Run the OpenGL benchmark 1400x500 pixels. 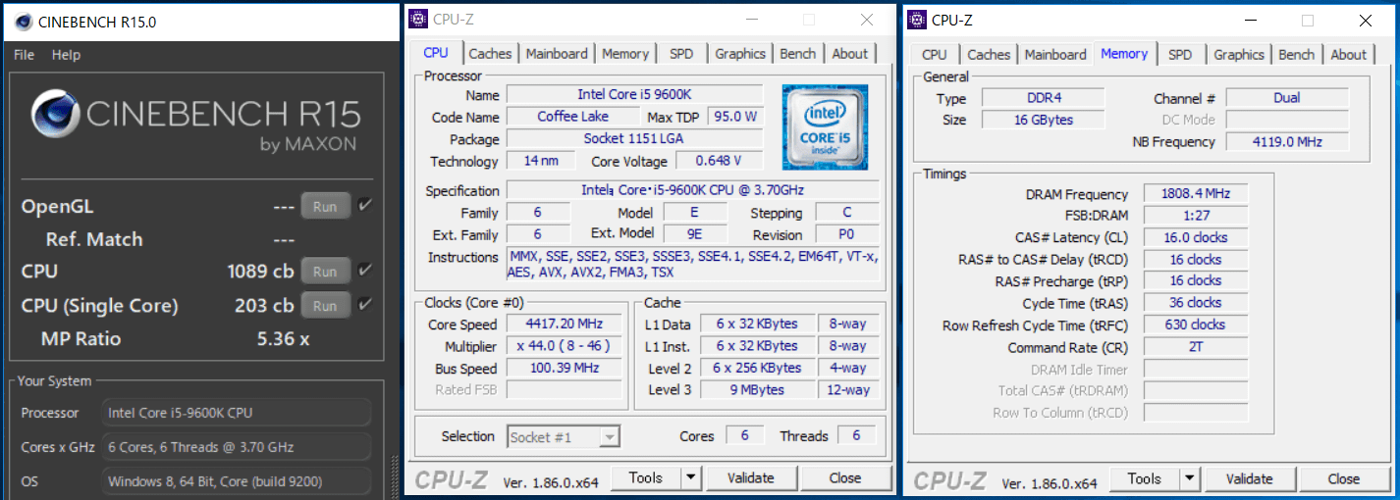click(x=325, y=207)
